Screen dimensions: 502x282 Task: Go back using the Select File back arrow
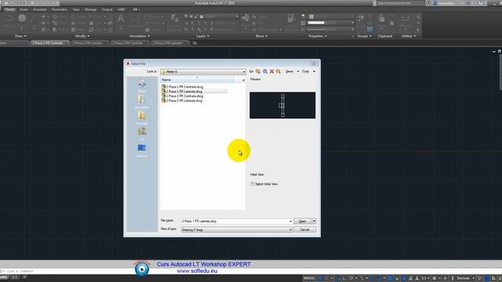pos(251,71)
